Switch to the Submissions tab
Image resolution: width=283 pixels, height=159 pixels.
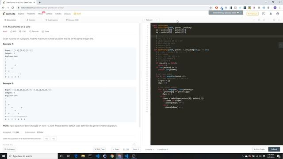(x=52, y=20)
